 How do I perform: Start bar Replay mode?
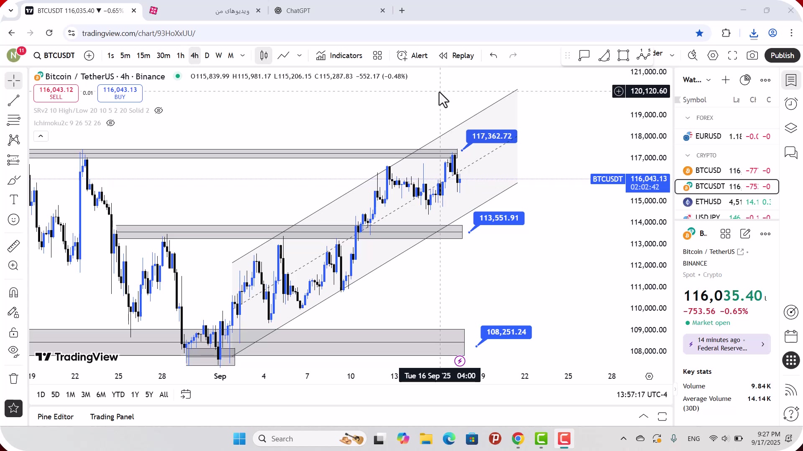tap(457, 56)
